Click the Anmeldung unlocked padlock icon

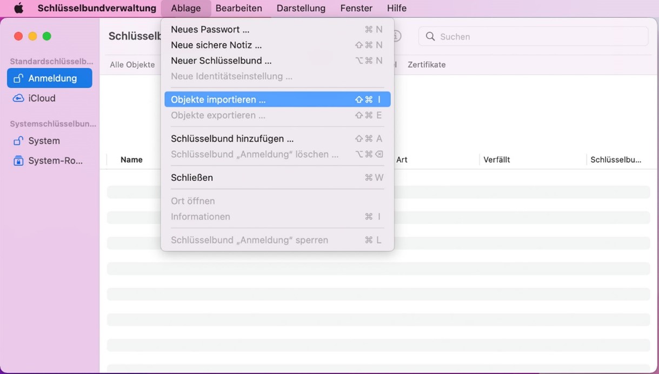18,78
